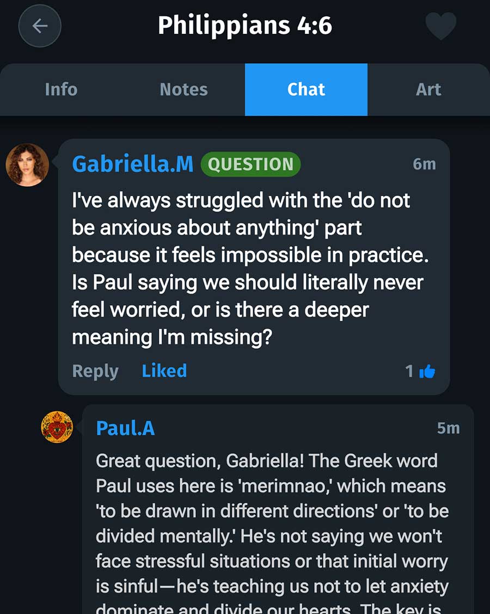The image size is (490, 614).
Task: Switch to the Chat tab
Action: tap(306, 89)
